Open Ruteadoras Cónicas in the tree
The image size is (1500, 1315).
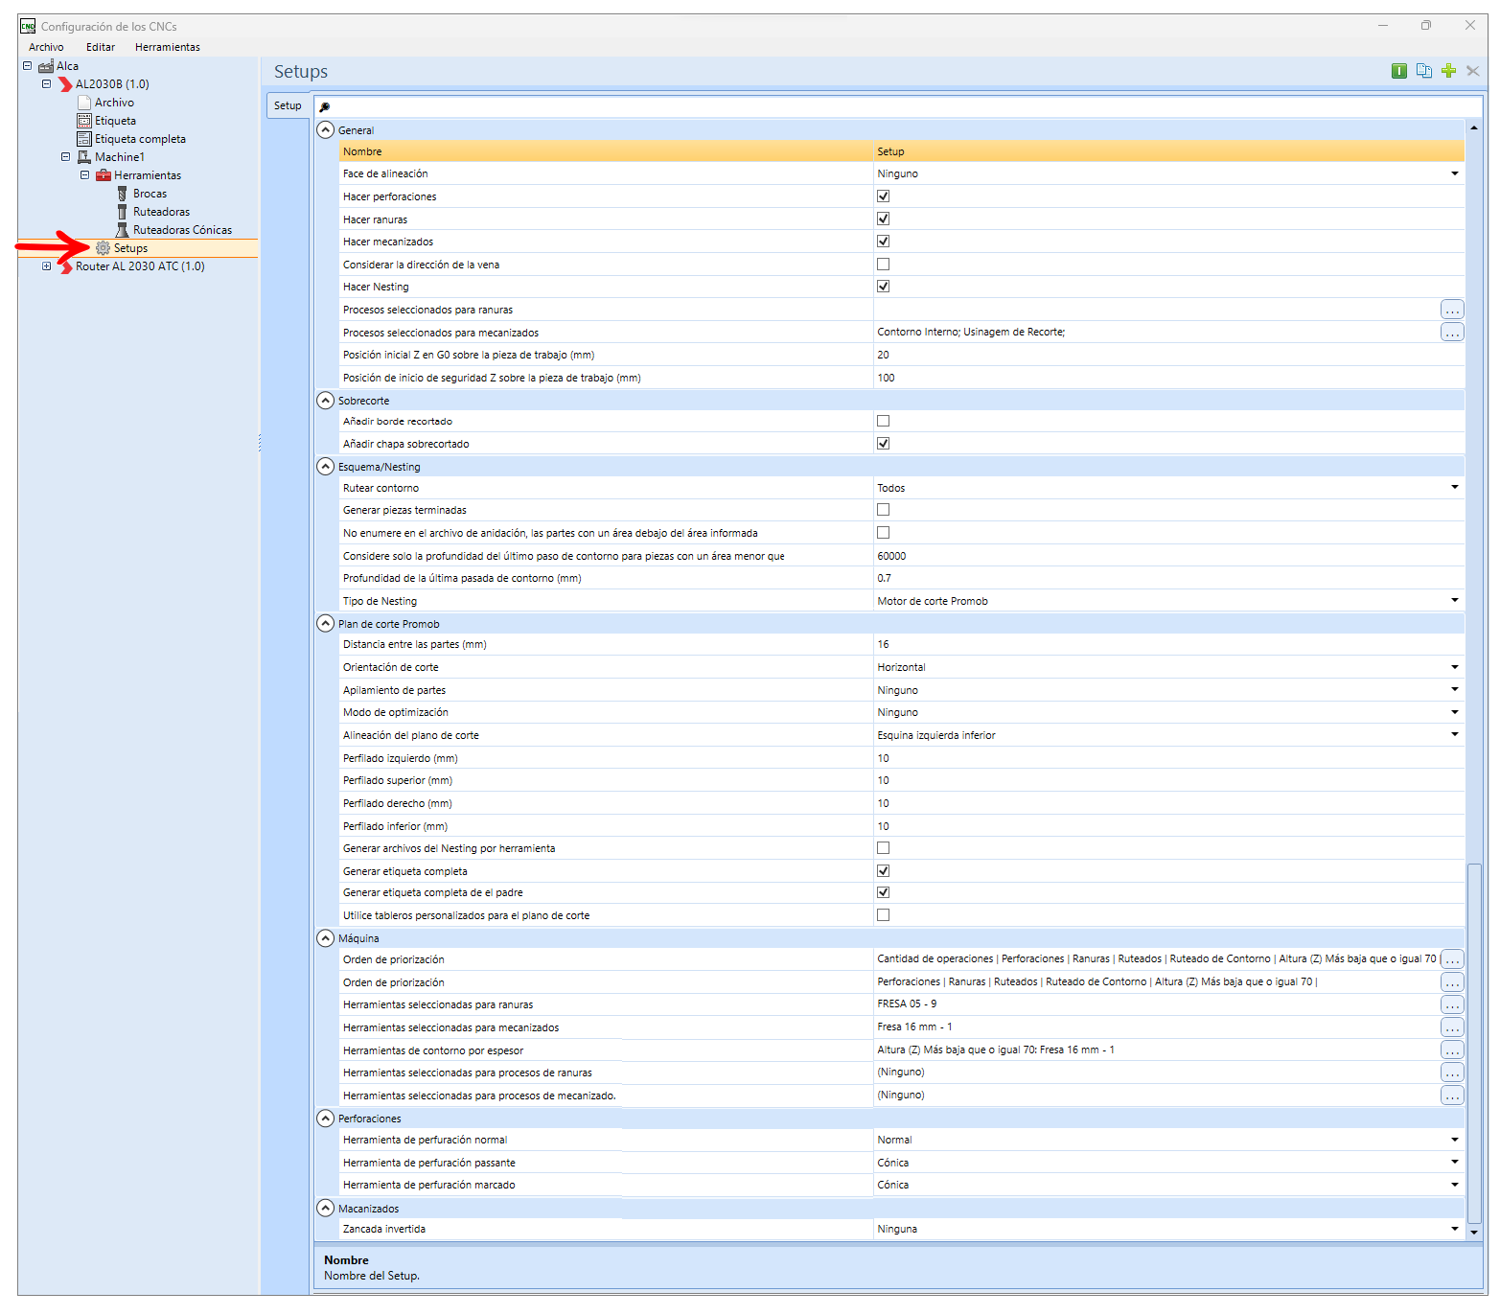tap(182, 230)
